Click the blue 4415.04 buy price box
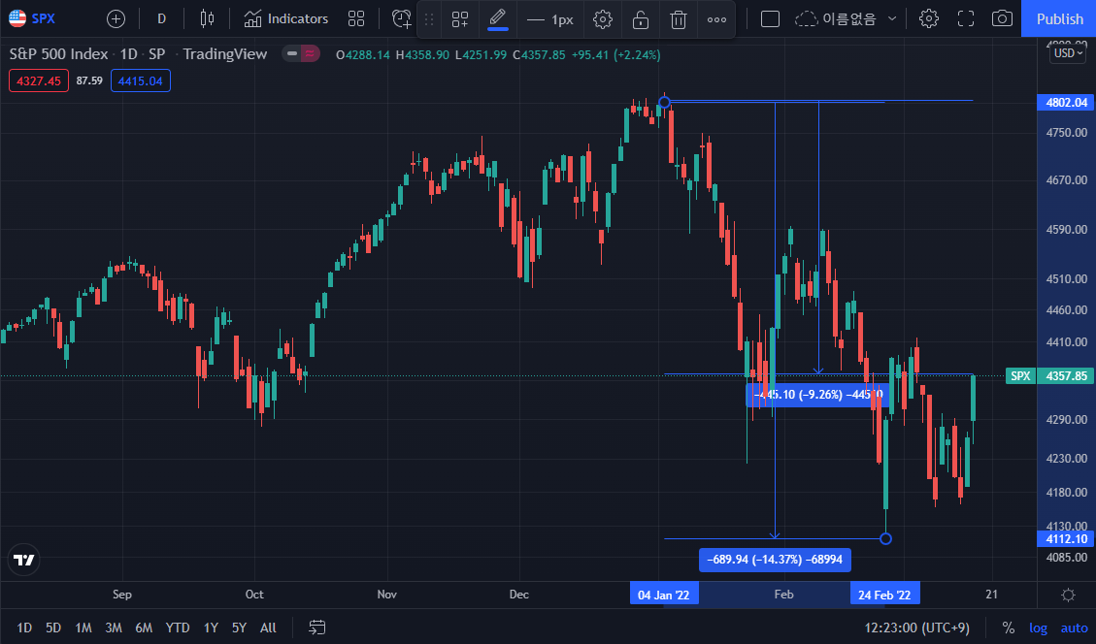1096x644 pixels. pos(141,81)
